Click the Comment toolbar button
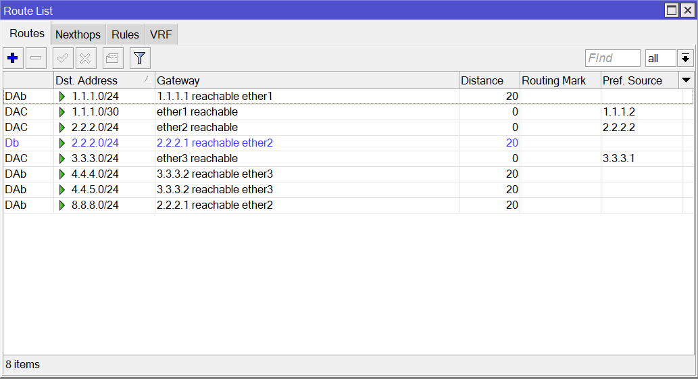The height and width of the screenshot is (379, 698). click(113, 58)
